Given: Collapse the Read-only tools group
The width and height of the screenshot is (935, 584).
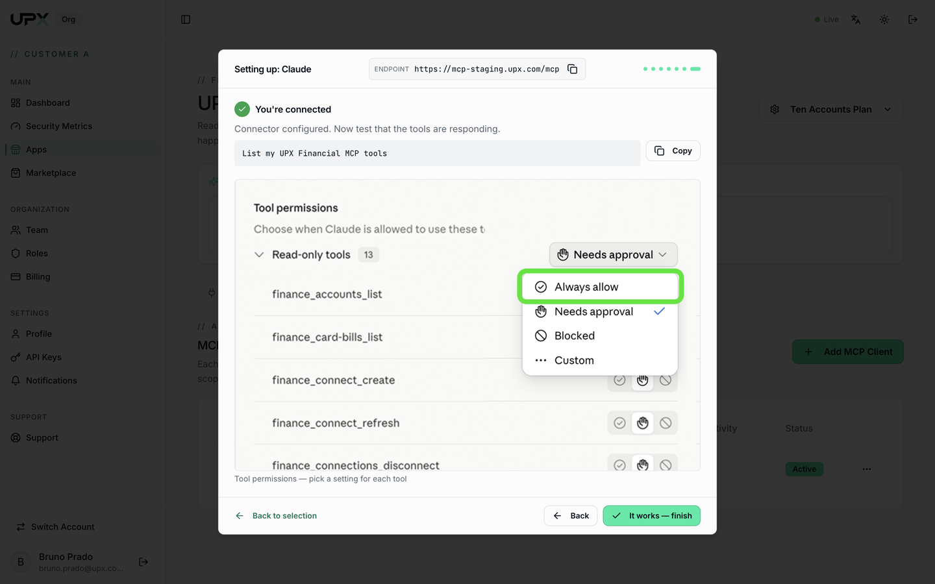Looking at the screenshot, I should click(259, 255).
